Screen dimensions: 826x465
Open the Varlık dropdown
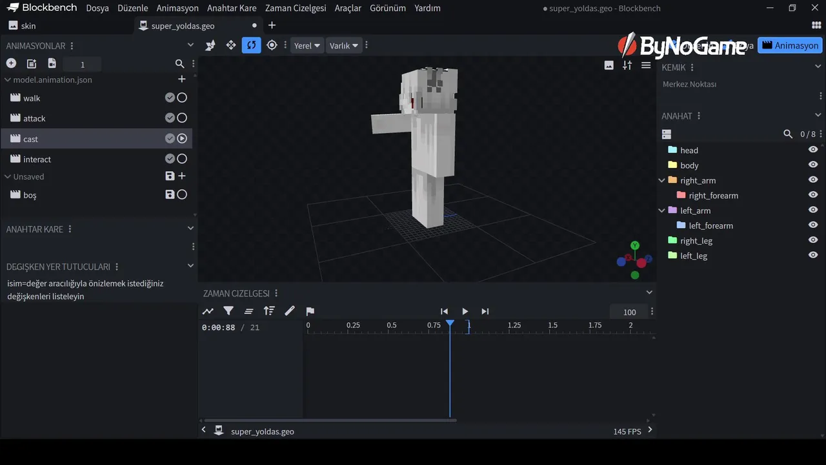343,46
